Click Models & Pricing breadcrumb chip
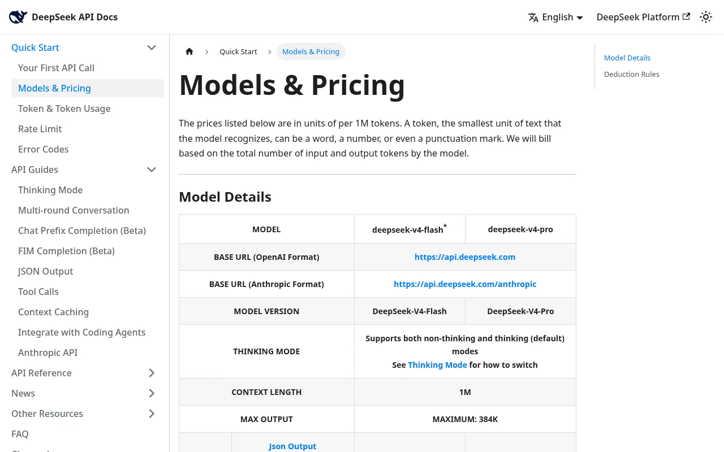The width and height of the screenshot is (724, 452). tap(311, 51)
